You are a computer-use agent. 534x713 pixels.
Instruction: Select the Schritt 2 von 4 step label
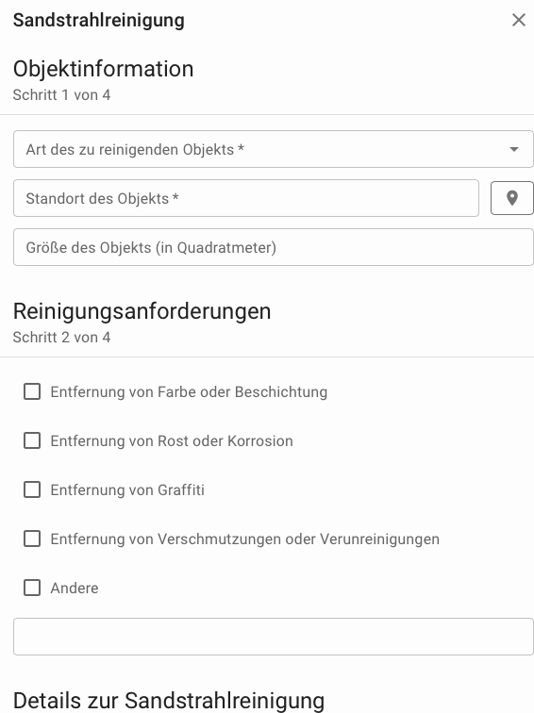click(62, 338)
